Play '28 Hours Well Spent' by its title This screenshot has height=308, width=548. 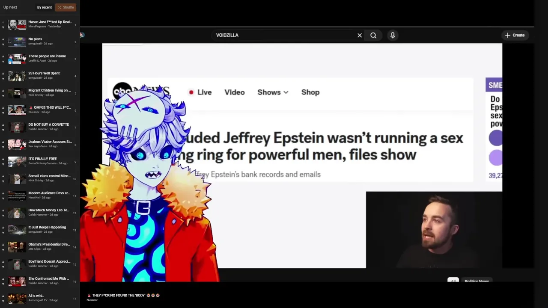pyautogui.click(x=44, y=73)
